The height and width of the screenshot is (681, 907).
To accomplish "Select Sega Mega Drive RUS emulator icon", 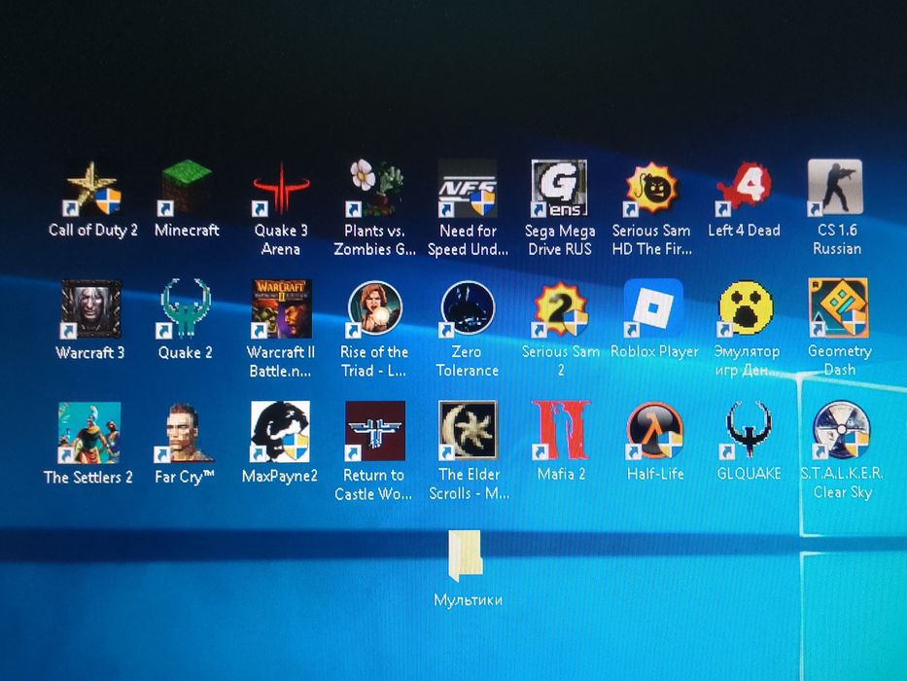I will point(559,189).
